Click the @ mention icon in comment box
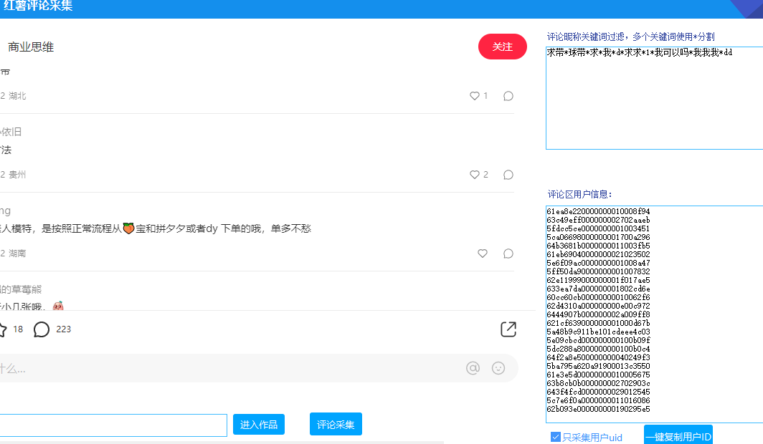The image size is (763, 444). pos(473,367)
